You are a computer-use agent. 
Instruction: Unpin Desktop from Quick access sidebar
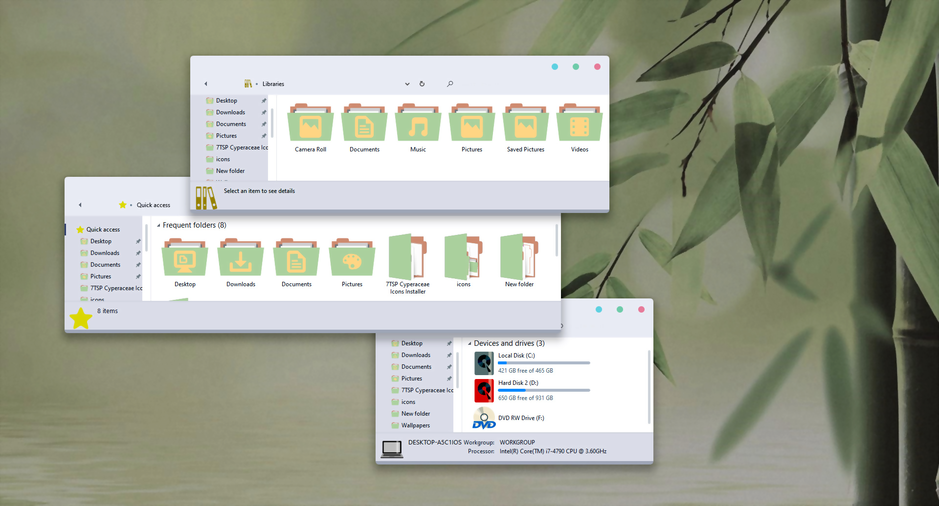pos(138,241)
